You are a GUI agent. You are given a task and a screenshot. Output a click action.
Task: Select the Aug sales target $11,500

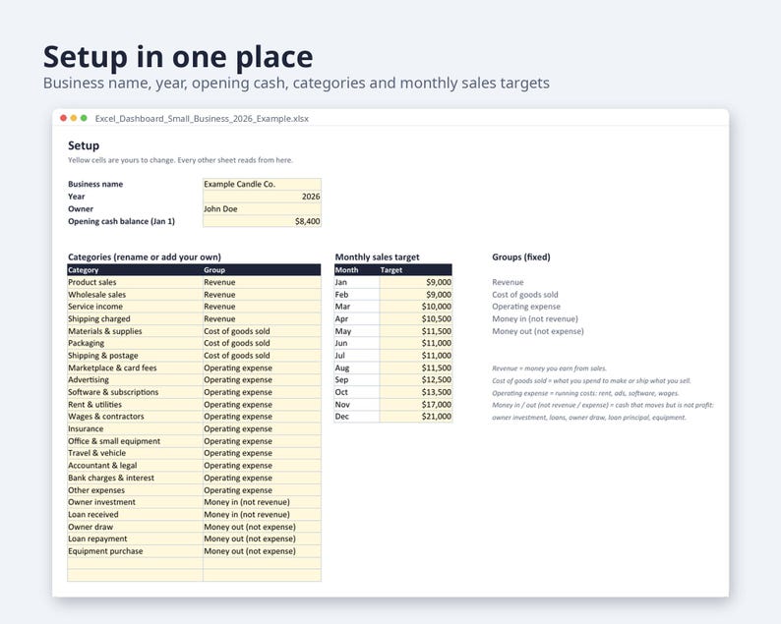[416, 368]
